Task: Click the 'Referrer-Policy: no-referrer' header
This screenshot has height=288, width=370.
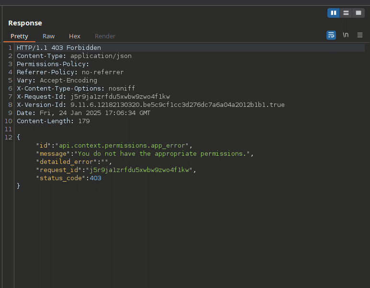Action: [70, 72]
